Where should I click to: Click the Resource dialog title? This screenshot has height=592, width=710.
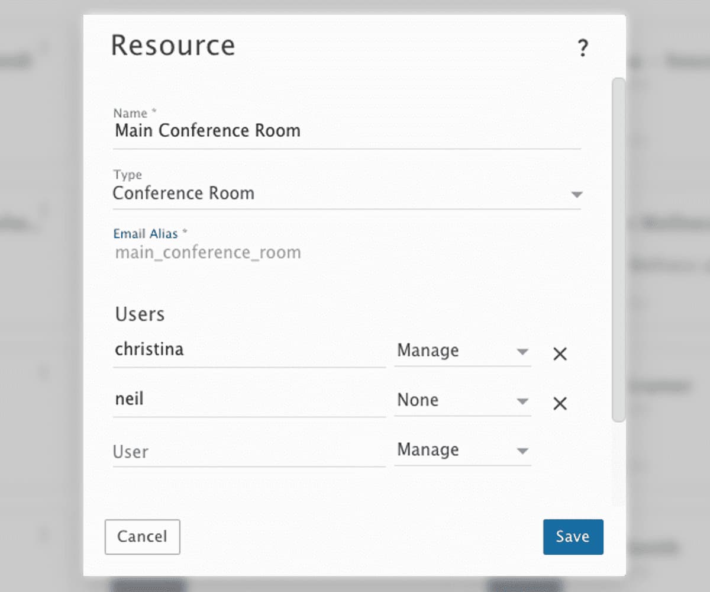click(173, 45)
